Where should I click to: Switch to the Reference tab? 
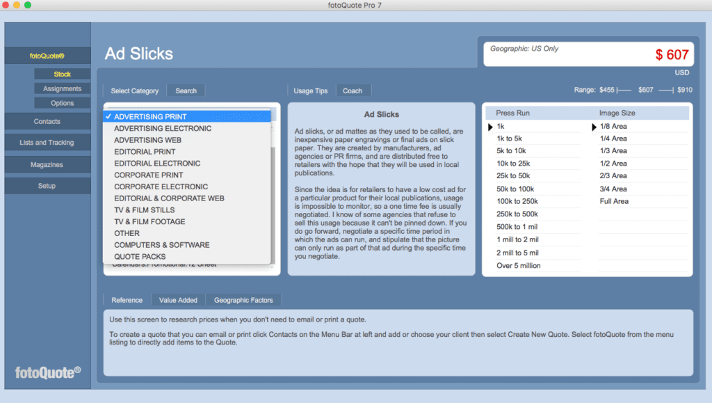[127, 300]
